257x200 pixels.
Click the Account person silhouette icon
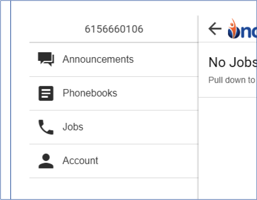coord(46,161)
